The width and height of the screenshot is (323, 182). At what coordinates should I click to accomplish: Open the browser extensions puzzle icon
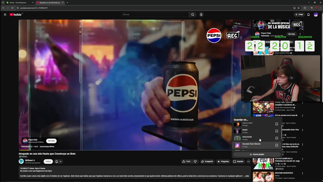pyautogui.click(x=305, y=8)
